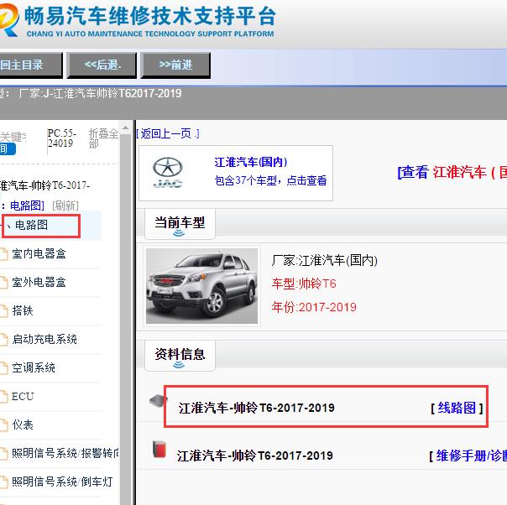This screenshot has width=507, height=505.
Task: Click document icon beside 照明信号系统/报警转向
Action: (4, 453)
